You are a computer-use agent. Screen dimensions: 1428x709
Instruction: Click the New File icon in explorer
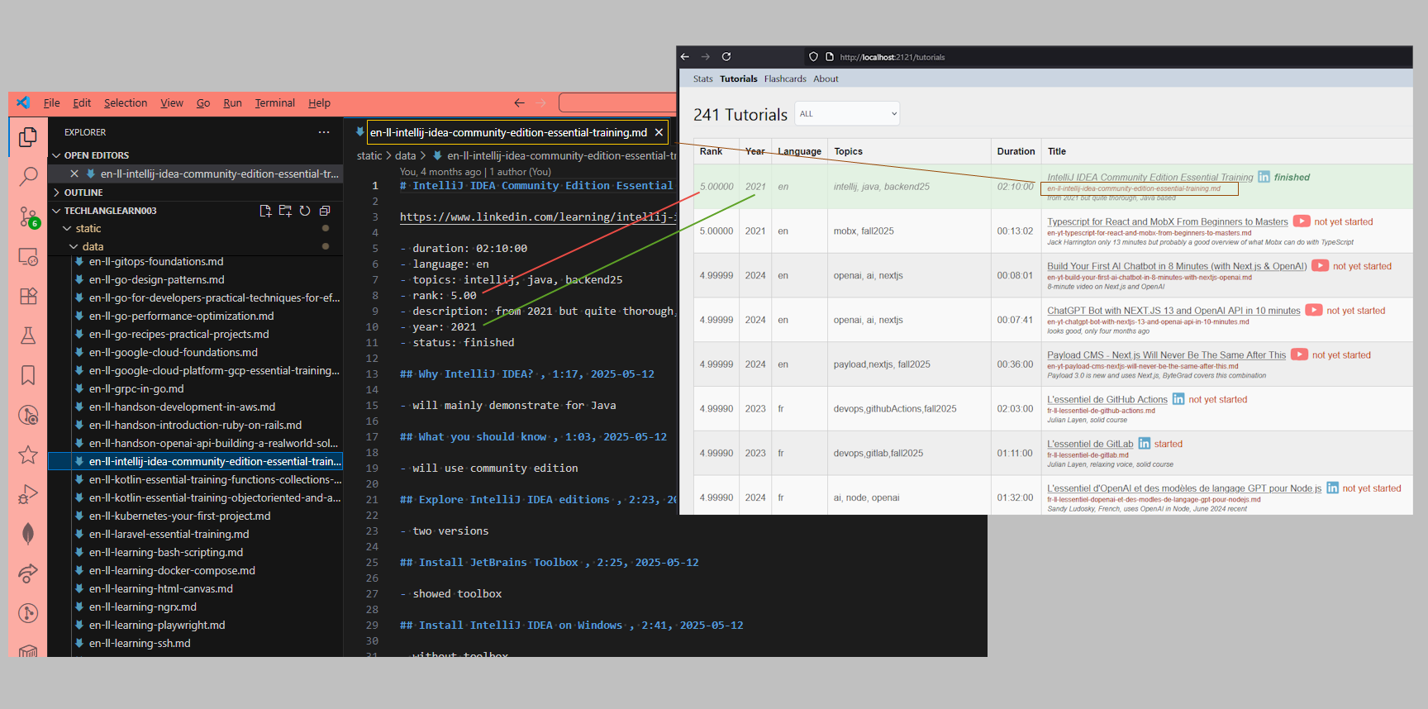(x=265, y=211)
